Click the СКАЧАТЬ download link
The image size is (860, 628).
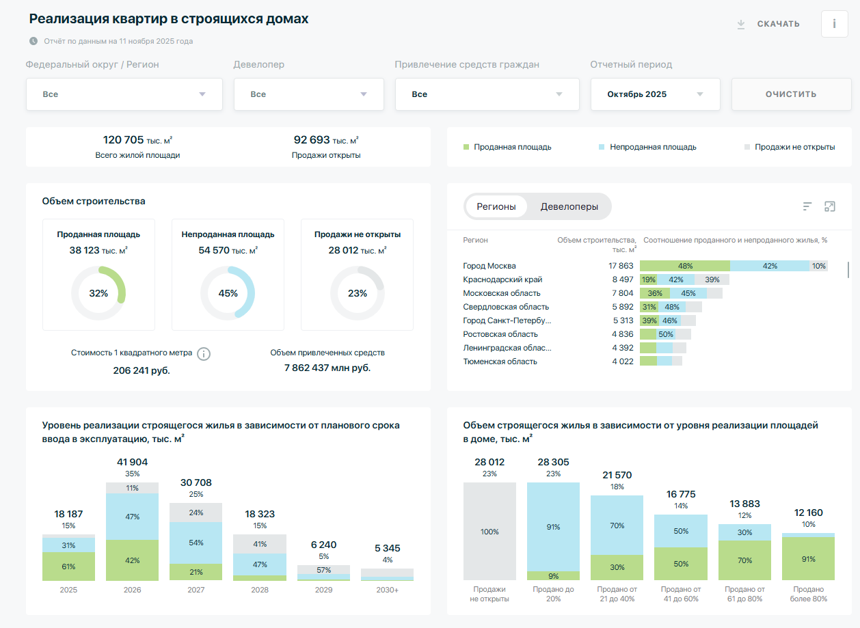pos(778,24)
